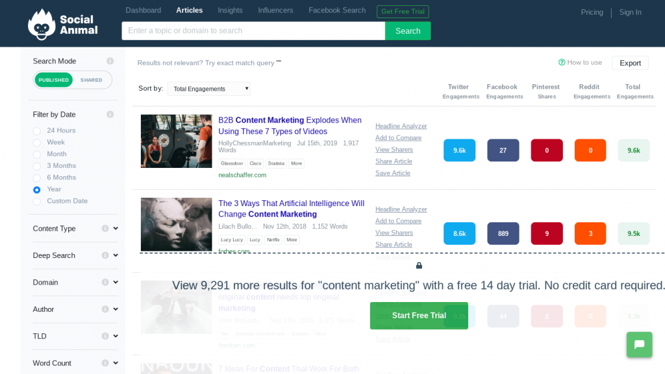665x374 pixels.
Task: Click the Netflix tag
Action: (x=273, y=240)
